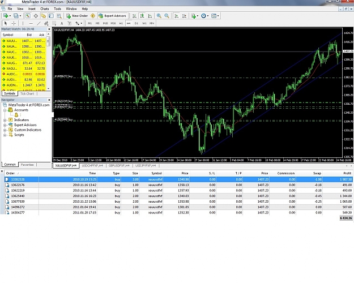Switch to the Favorites tab in Navigator
This screenshot has width=354, height=283.
tap(27, 165)
